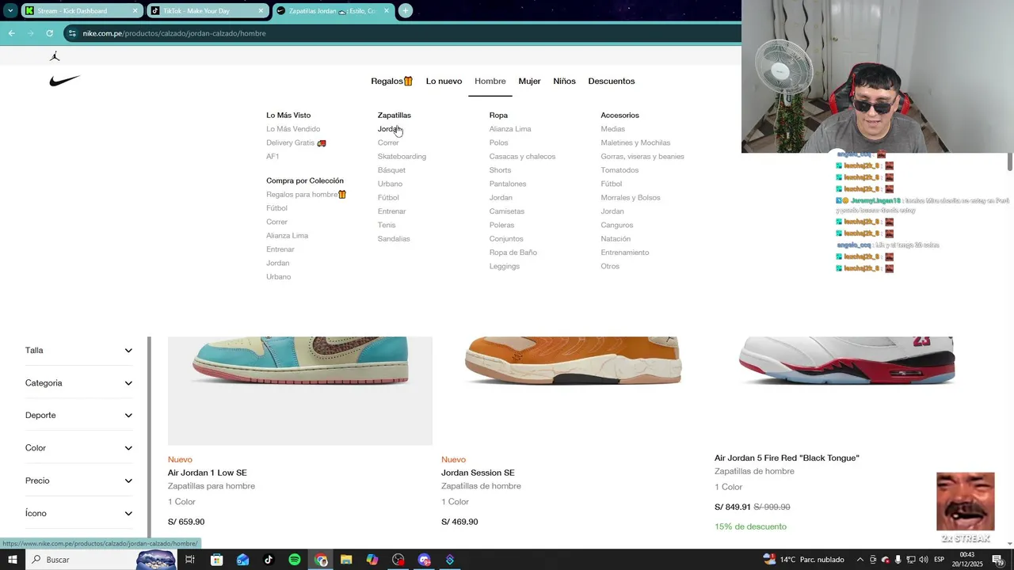The height and width of the screenshot is (570, 1014).
Task: Click Ropa de Baño link
Action: click(513, 253)
